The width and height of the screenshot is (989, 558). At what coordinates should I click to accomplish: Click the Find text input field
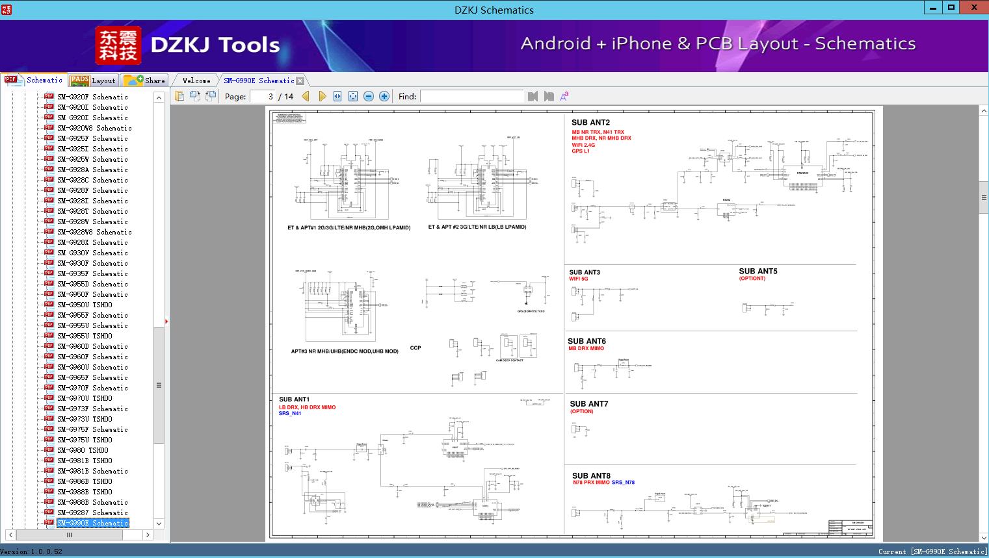point(471,96)
